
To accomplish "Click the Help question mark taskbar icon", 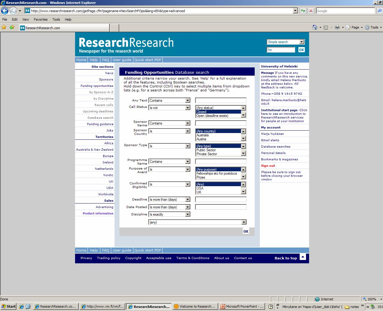I will pyautogui.click(x=271, y=307).
